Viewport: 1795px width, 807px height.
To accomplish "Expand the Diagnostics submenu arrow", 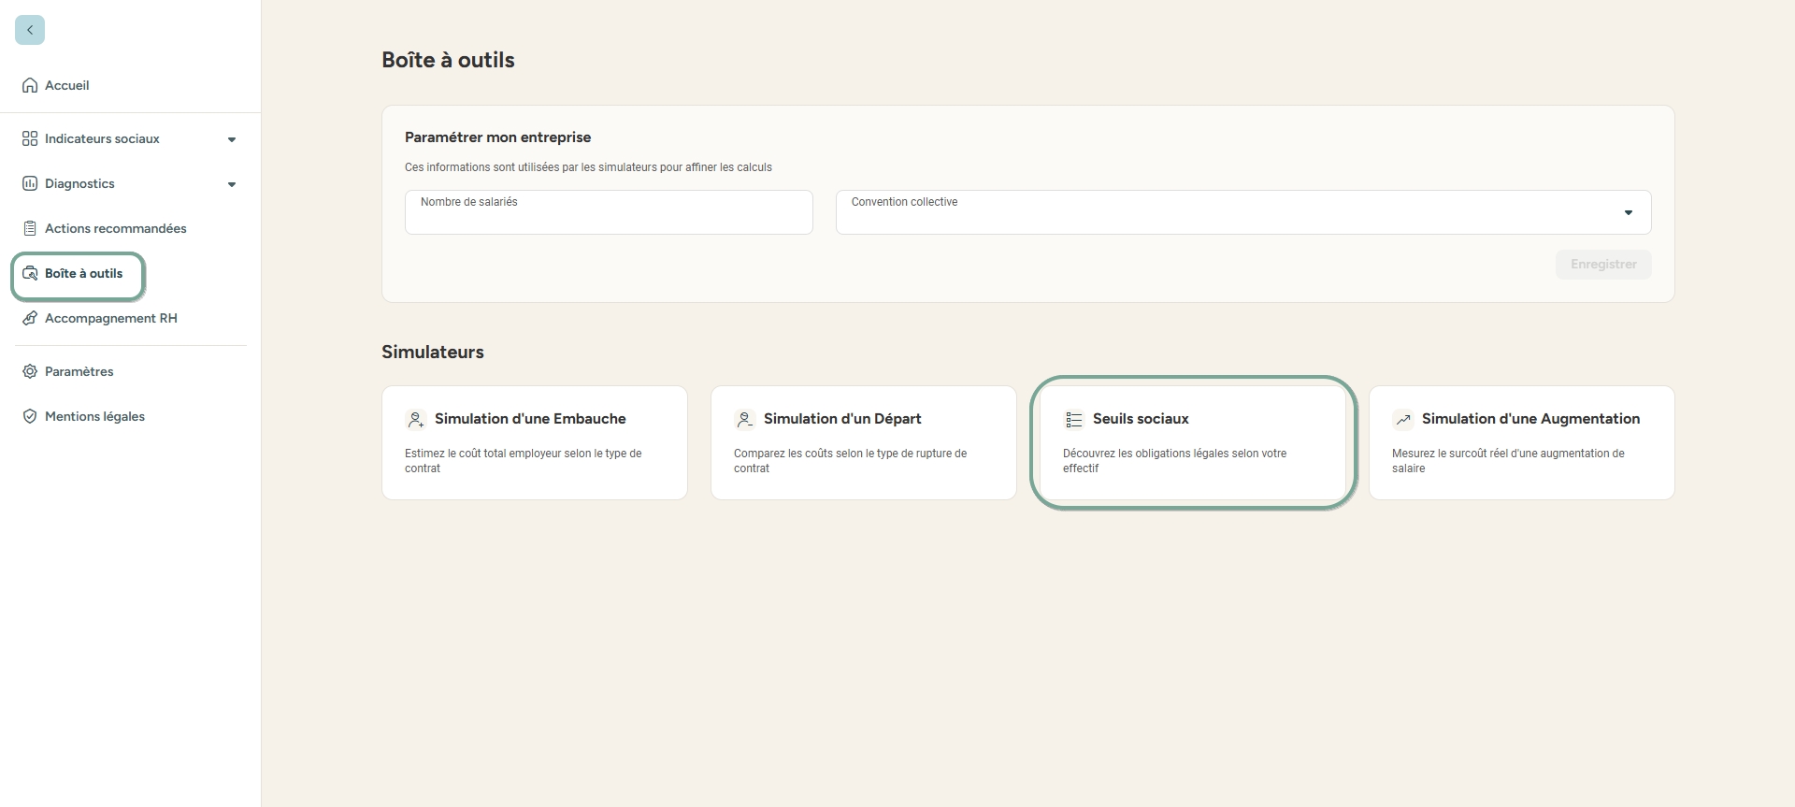I will click(x=232, y=184).
